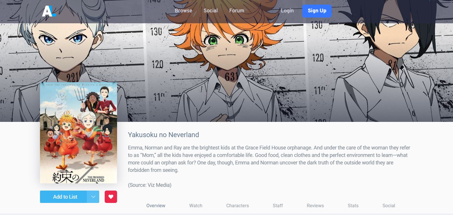
Task: Click the Yakusoku no Neverland title
Action: (163, 135)
